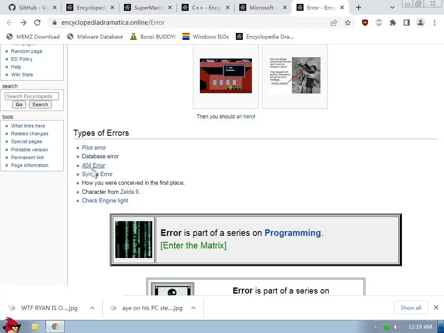Expand the Enter the Matrix section

pos(193,245)
